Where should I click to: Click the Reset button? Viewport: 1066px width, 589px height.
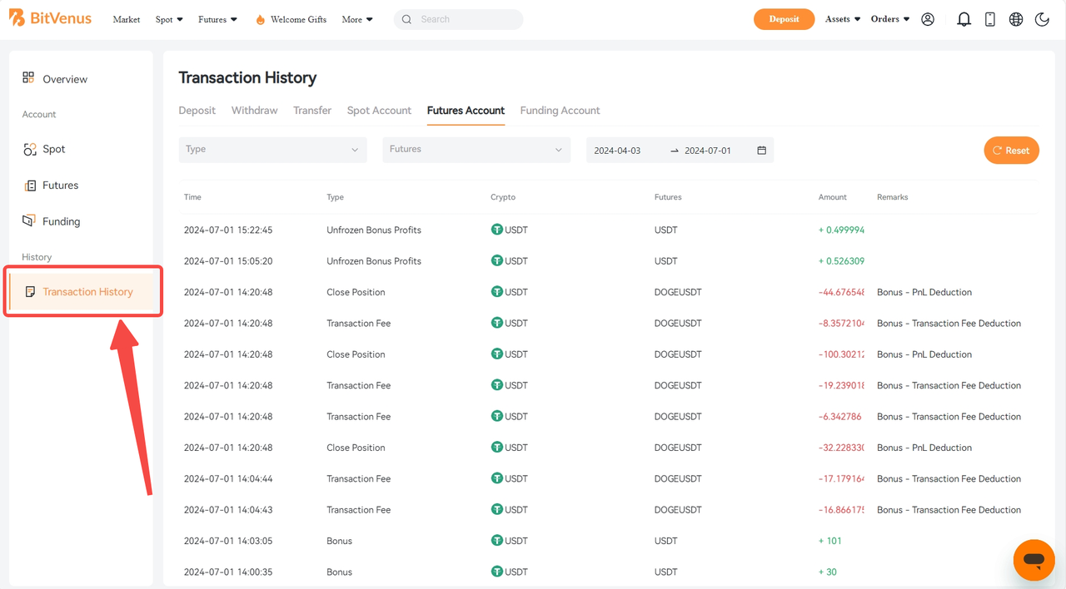(x=1011, y=151)
